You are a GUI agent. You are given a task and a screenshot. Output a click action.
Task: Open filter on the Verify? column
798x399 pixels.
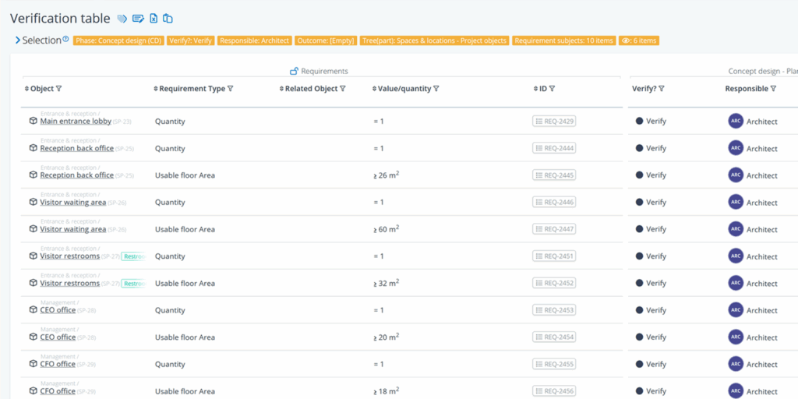pyautogui.click(x=662, y=89)
